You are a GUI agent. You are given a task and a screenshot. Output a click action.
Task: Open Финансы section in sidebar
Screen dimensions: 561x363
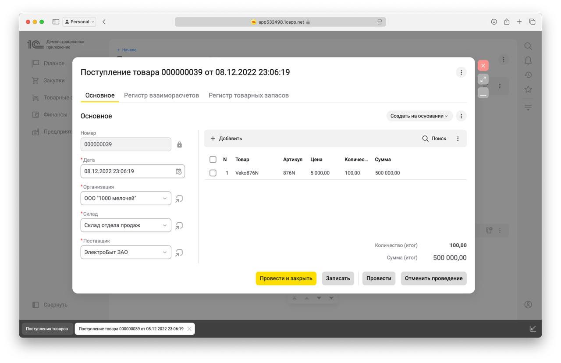click(50, 115)
